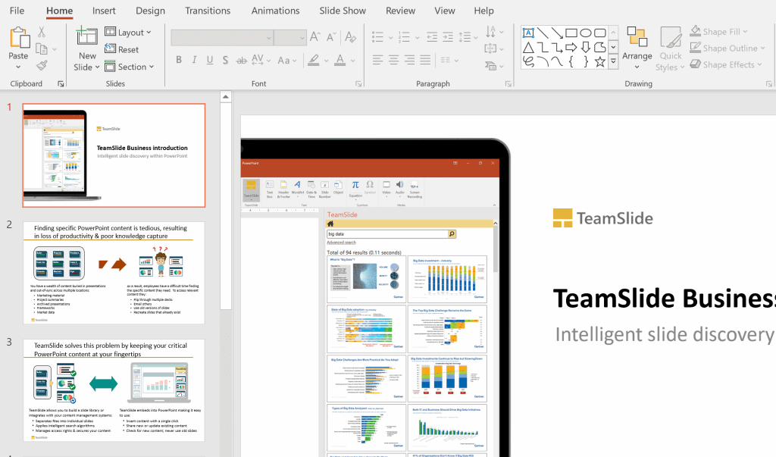Open Quick Styles in the Drawing group
Screen dimensions: 776x457
tap(670, 47)
